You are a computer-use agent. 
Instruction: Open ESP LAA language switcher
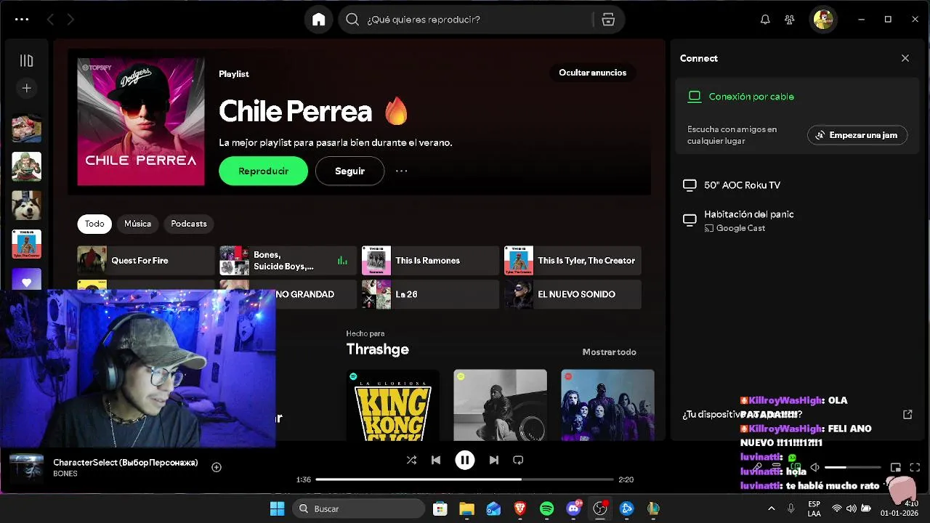[814, 508]
